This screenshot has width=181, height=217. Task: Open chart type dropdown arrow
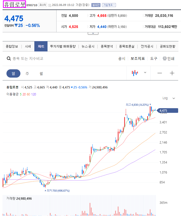(145, 72)
